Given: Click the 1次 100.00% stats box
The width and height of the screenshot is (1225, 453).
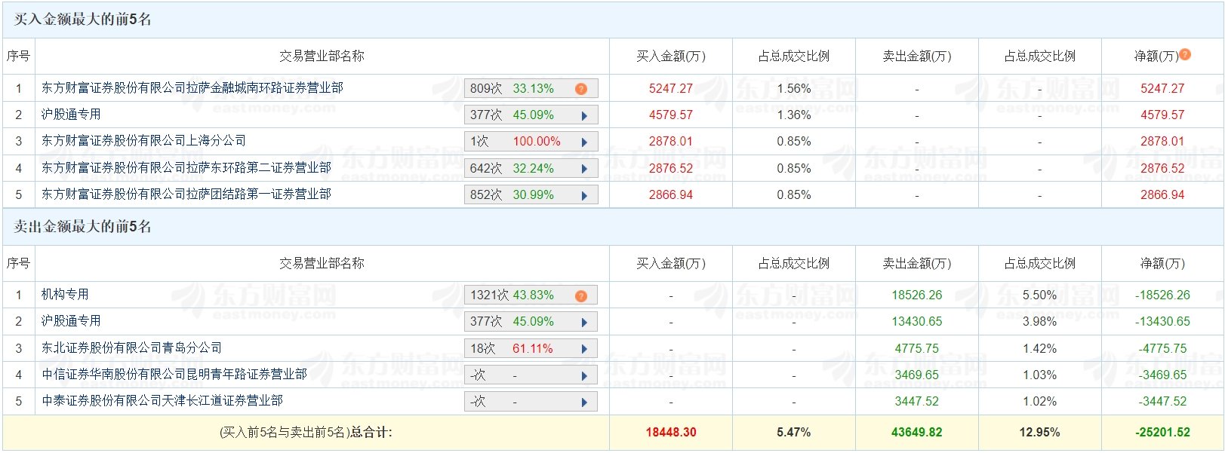Looking at the screenshot, I should pyautogui.click(x=531, y=141).
